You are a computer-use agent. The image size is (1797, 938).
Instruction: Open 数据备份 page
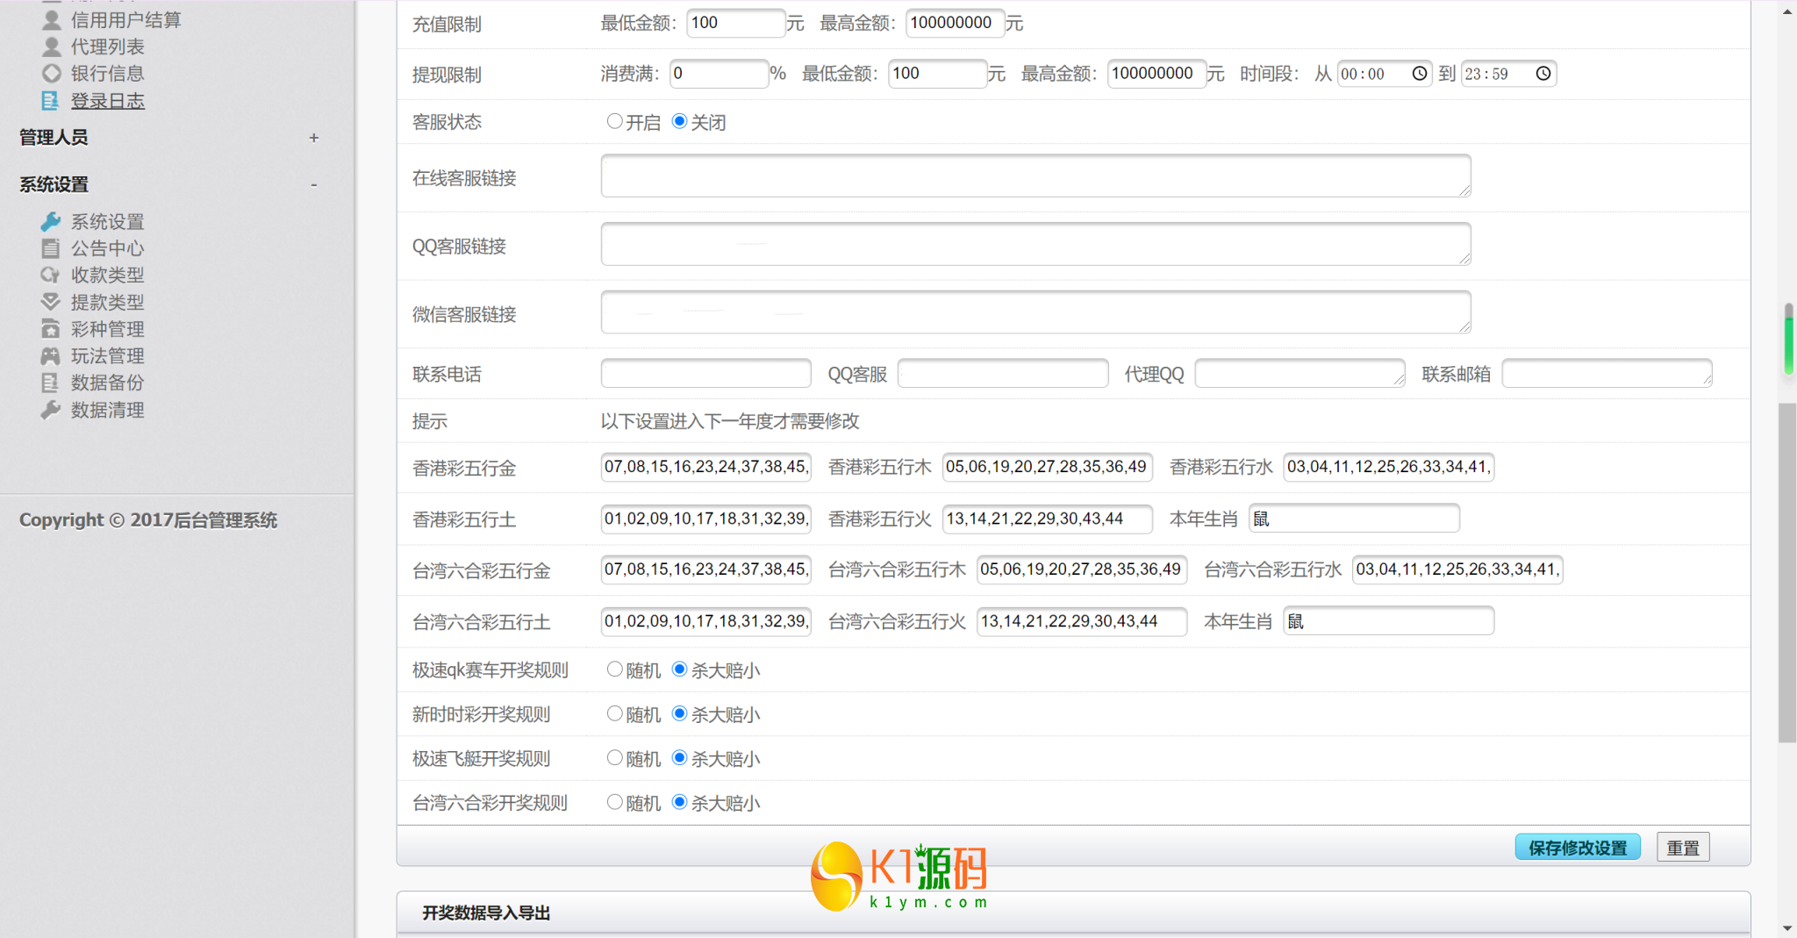click(x=107, y=383)
